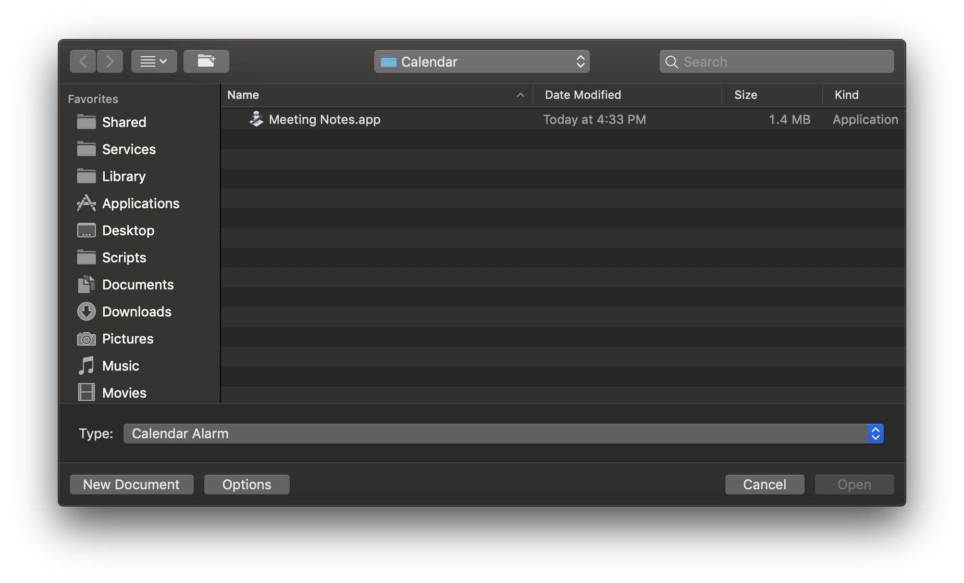Select the Movies sidebar icon
964x583 pixels.
tap(86, 392)
